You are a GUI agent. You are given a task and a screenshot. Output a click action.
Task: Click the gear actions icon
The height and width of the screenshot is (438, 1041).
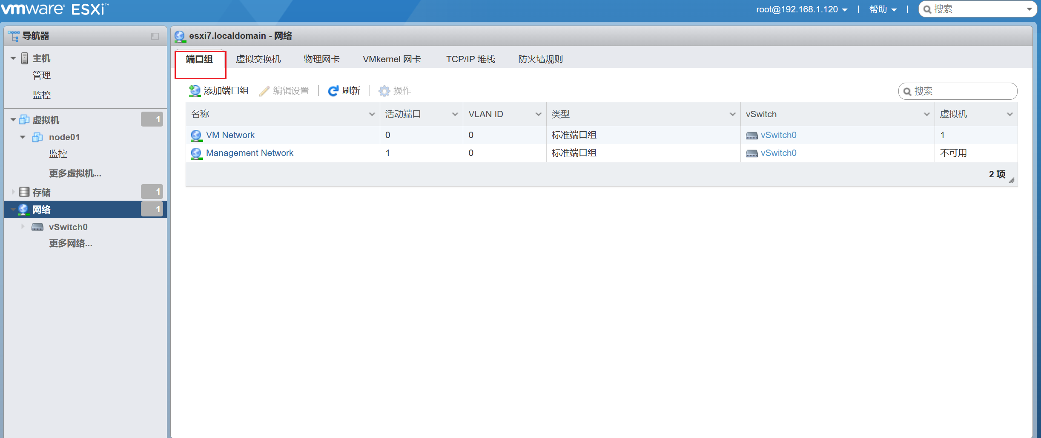click(x=384, y=91)
